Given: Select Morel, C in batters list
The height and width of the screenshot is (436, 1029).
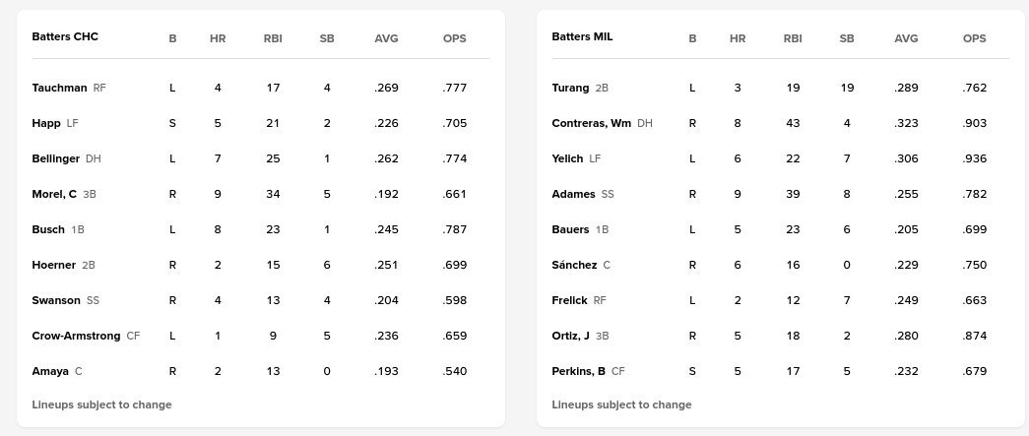Looking at the screenshot, I should [54, 194].
